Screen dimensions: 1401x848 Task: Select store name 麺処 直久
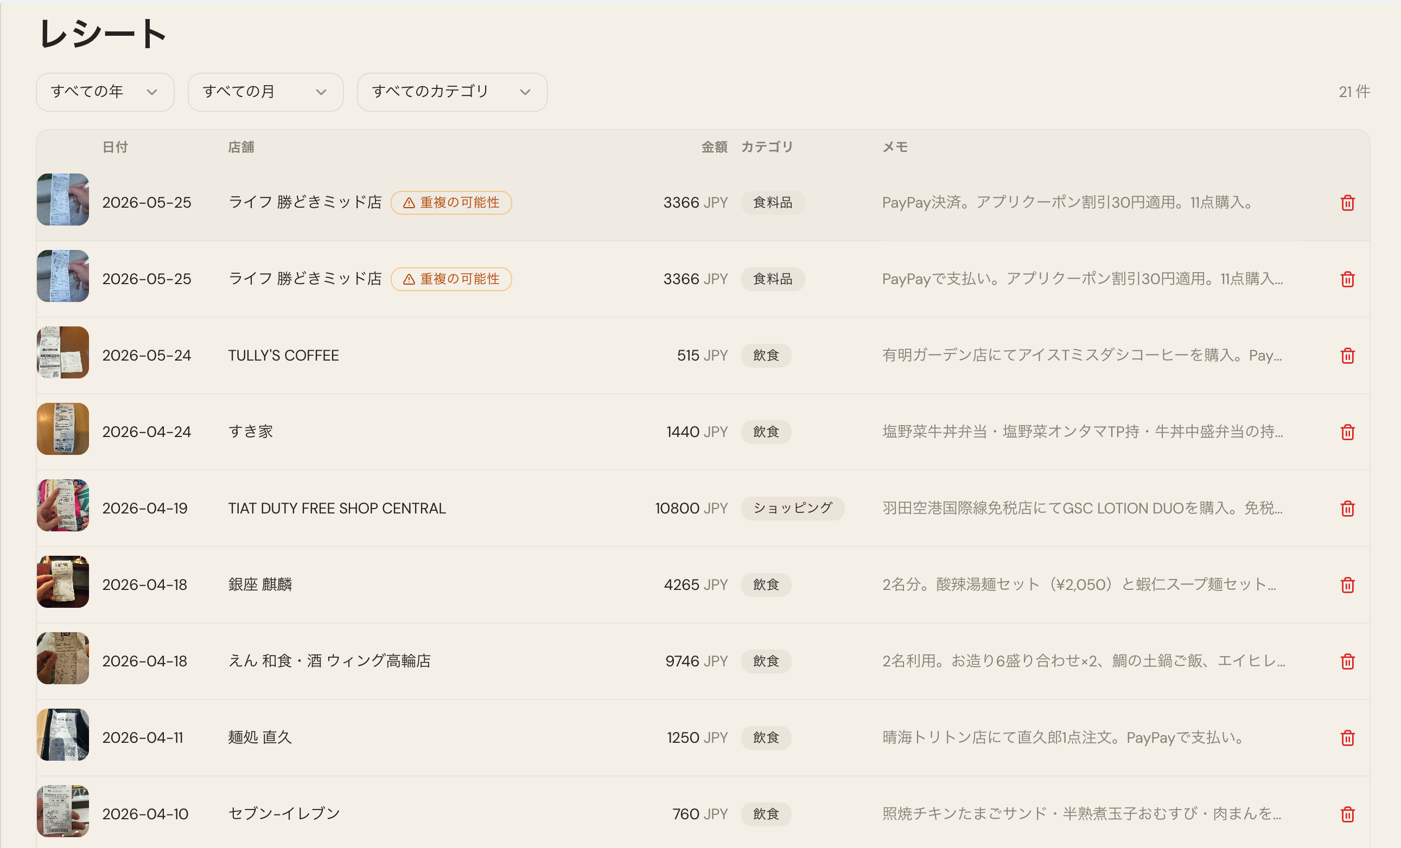[260, 738]
